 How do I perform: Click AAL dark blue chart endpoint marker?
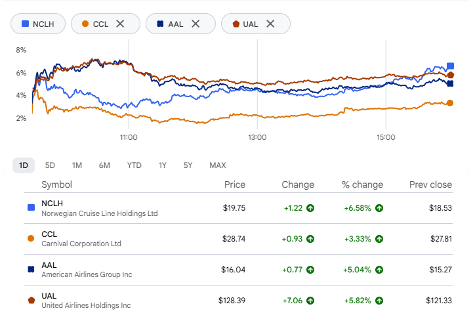coord(450,83)
